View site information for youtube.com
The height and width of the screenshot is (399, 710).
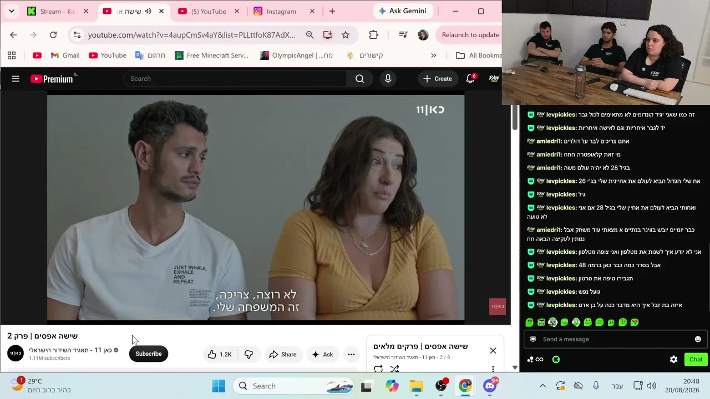point(77,35)
